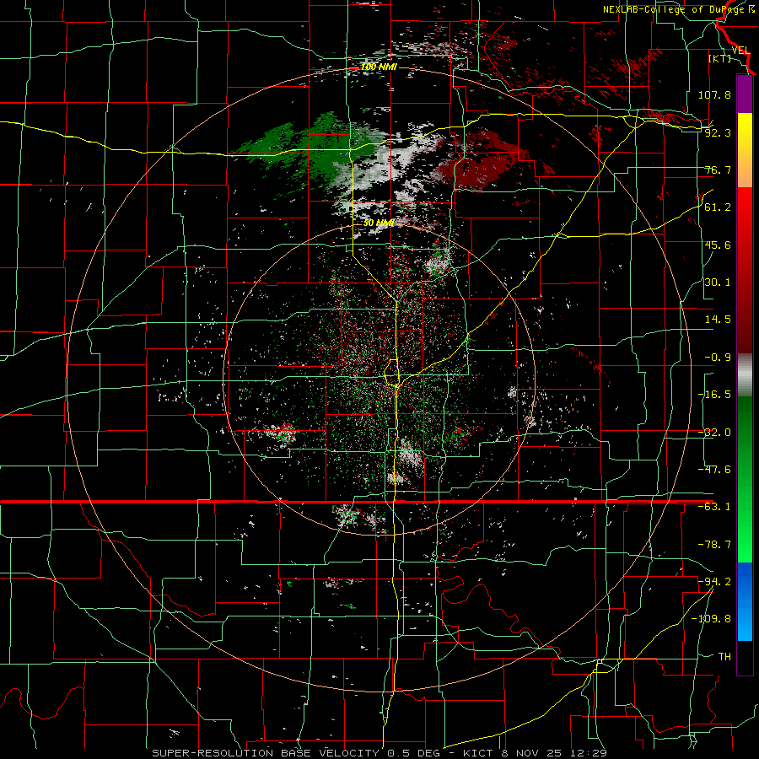Viewport: 759px width, 759px height.
Task: Pick the yellow-orange segment of the color bar
Action: [x=745, y=150]
